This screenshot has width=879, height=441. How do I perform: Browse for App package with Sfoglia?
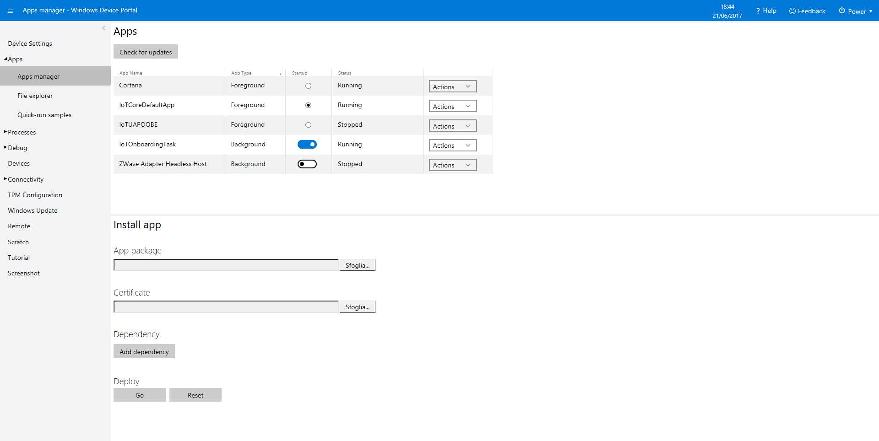coord(358,265)
